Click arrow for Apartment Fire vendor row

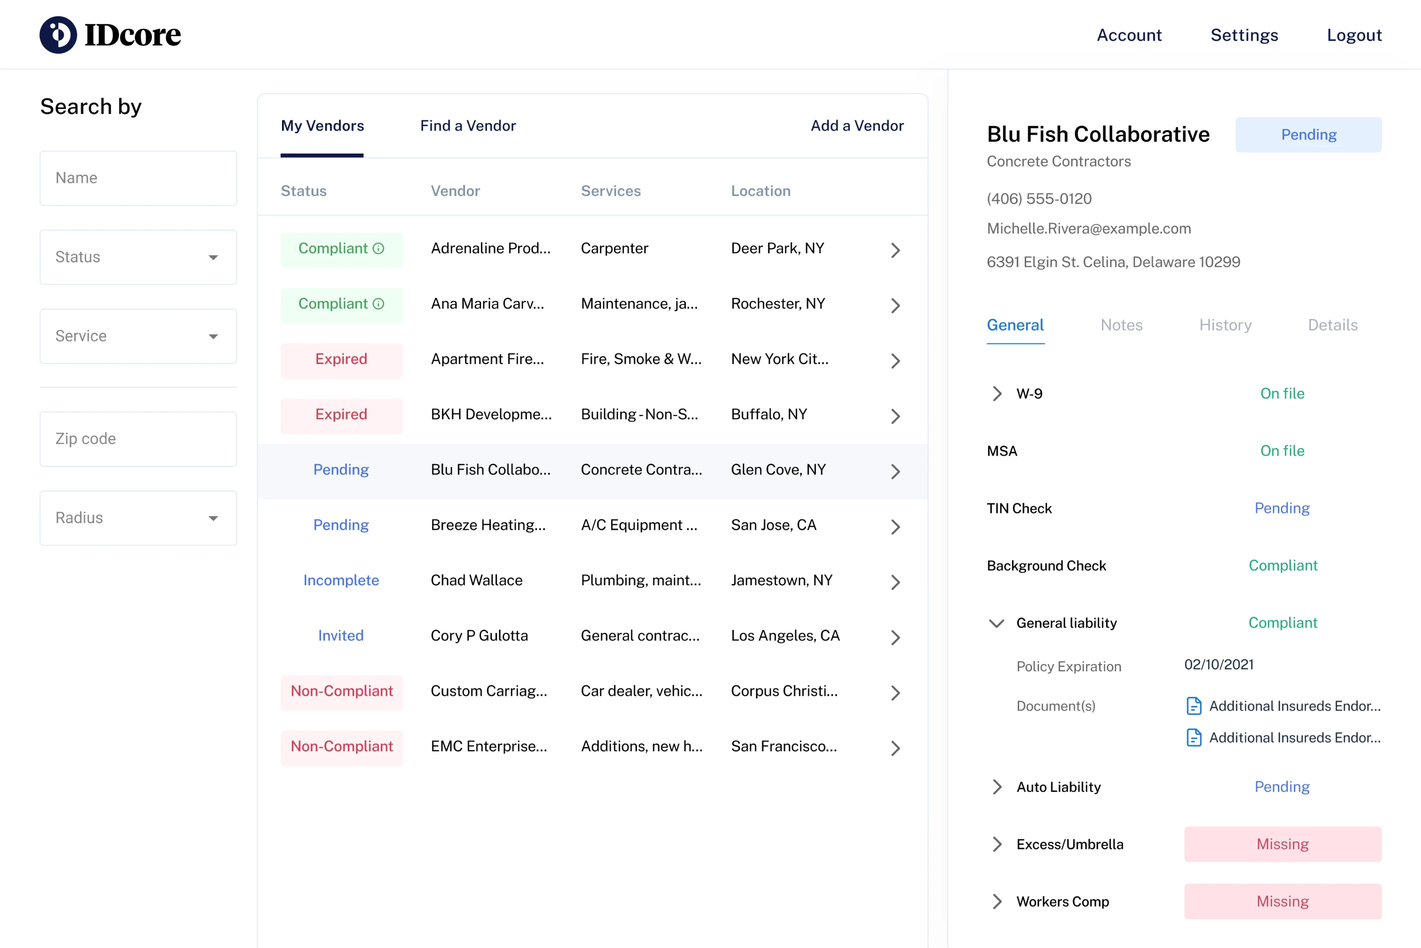tap(895, 361)
